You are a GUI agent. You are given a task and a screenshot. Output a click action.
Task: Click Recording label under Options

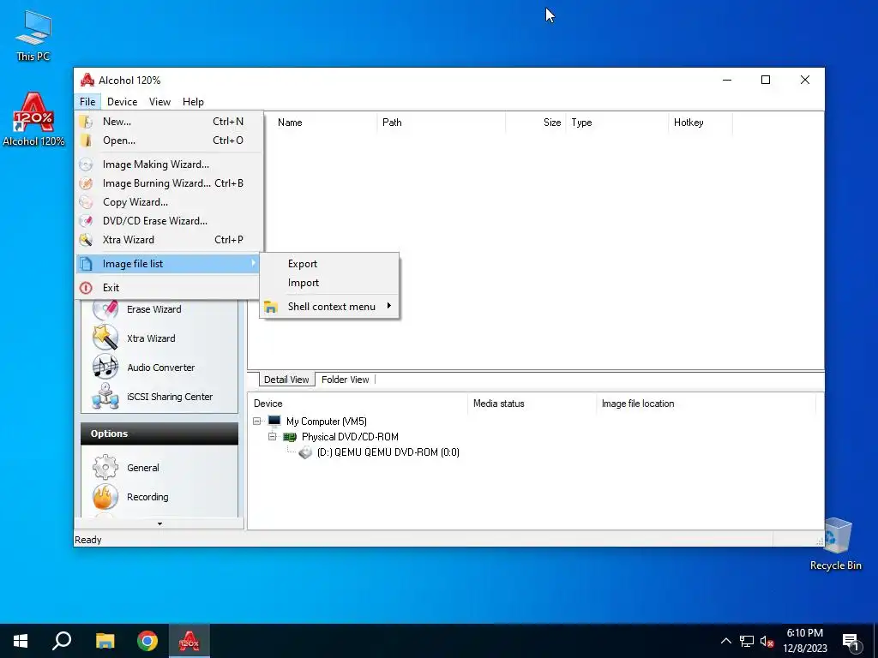coord(147,497)
